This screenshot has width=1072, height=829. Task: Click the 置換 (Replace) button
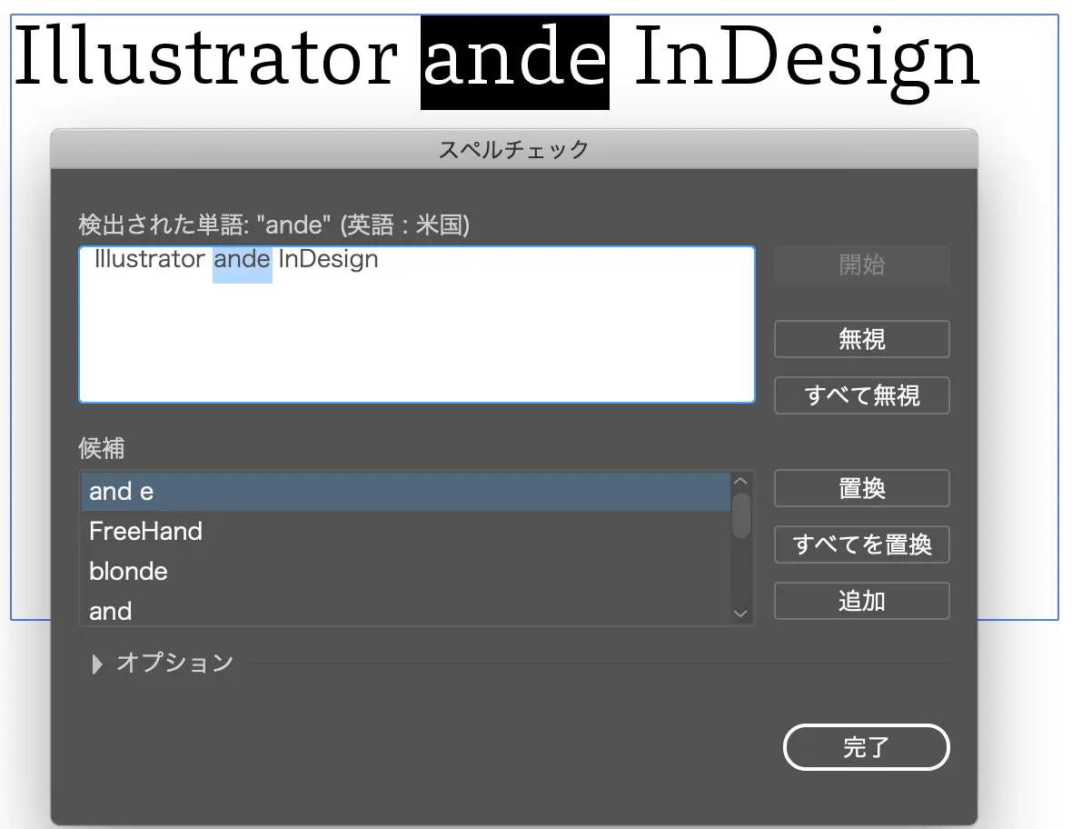[861, 488]
